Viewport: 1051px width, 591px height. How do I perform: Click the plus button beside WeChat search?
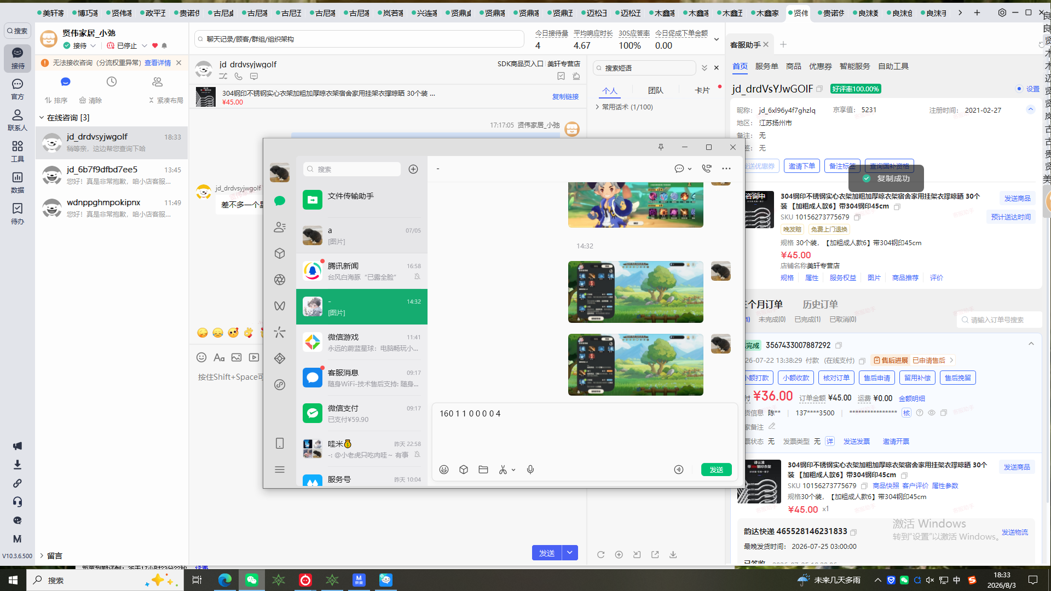[413, 169]
